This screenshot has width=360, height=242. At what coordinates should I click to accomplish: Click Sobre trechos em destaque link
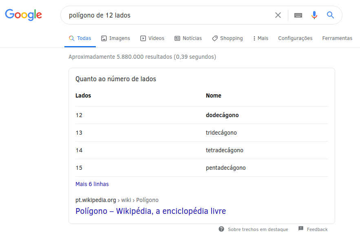(x=258, y=229)
